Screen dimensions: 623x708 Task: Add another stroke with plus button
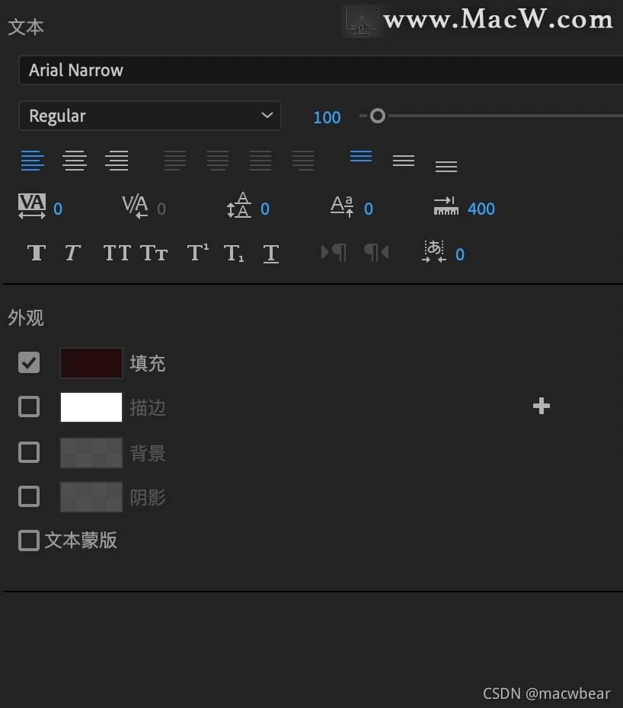pyautogui.click(x=542, y=406)
